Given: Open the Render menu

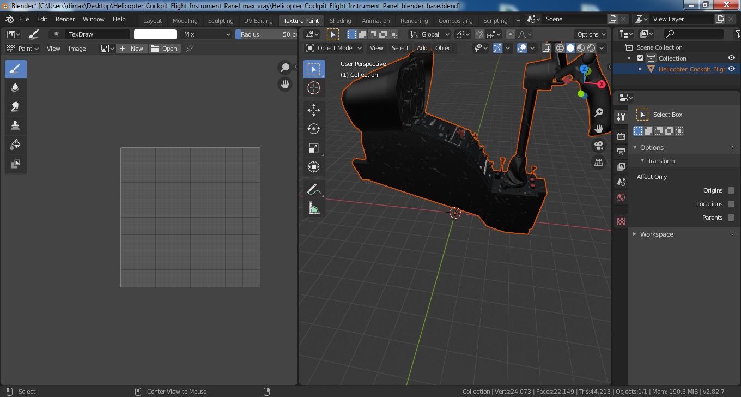Looking at the screenshot, I should (65, 19).
